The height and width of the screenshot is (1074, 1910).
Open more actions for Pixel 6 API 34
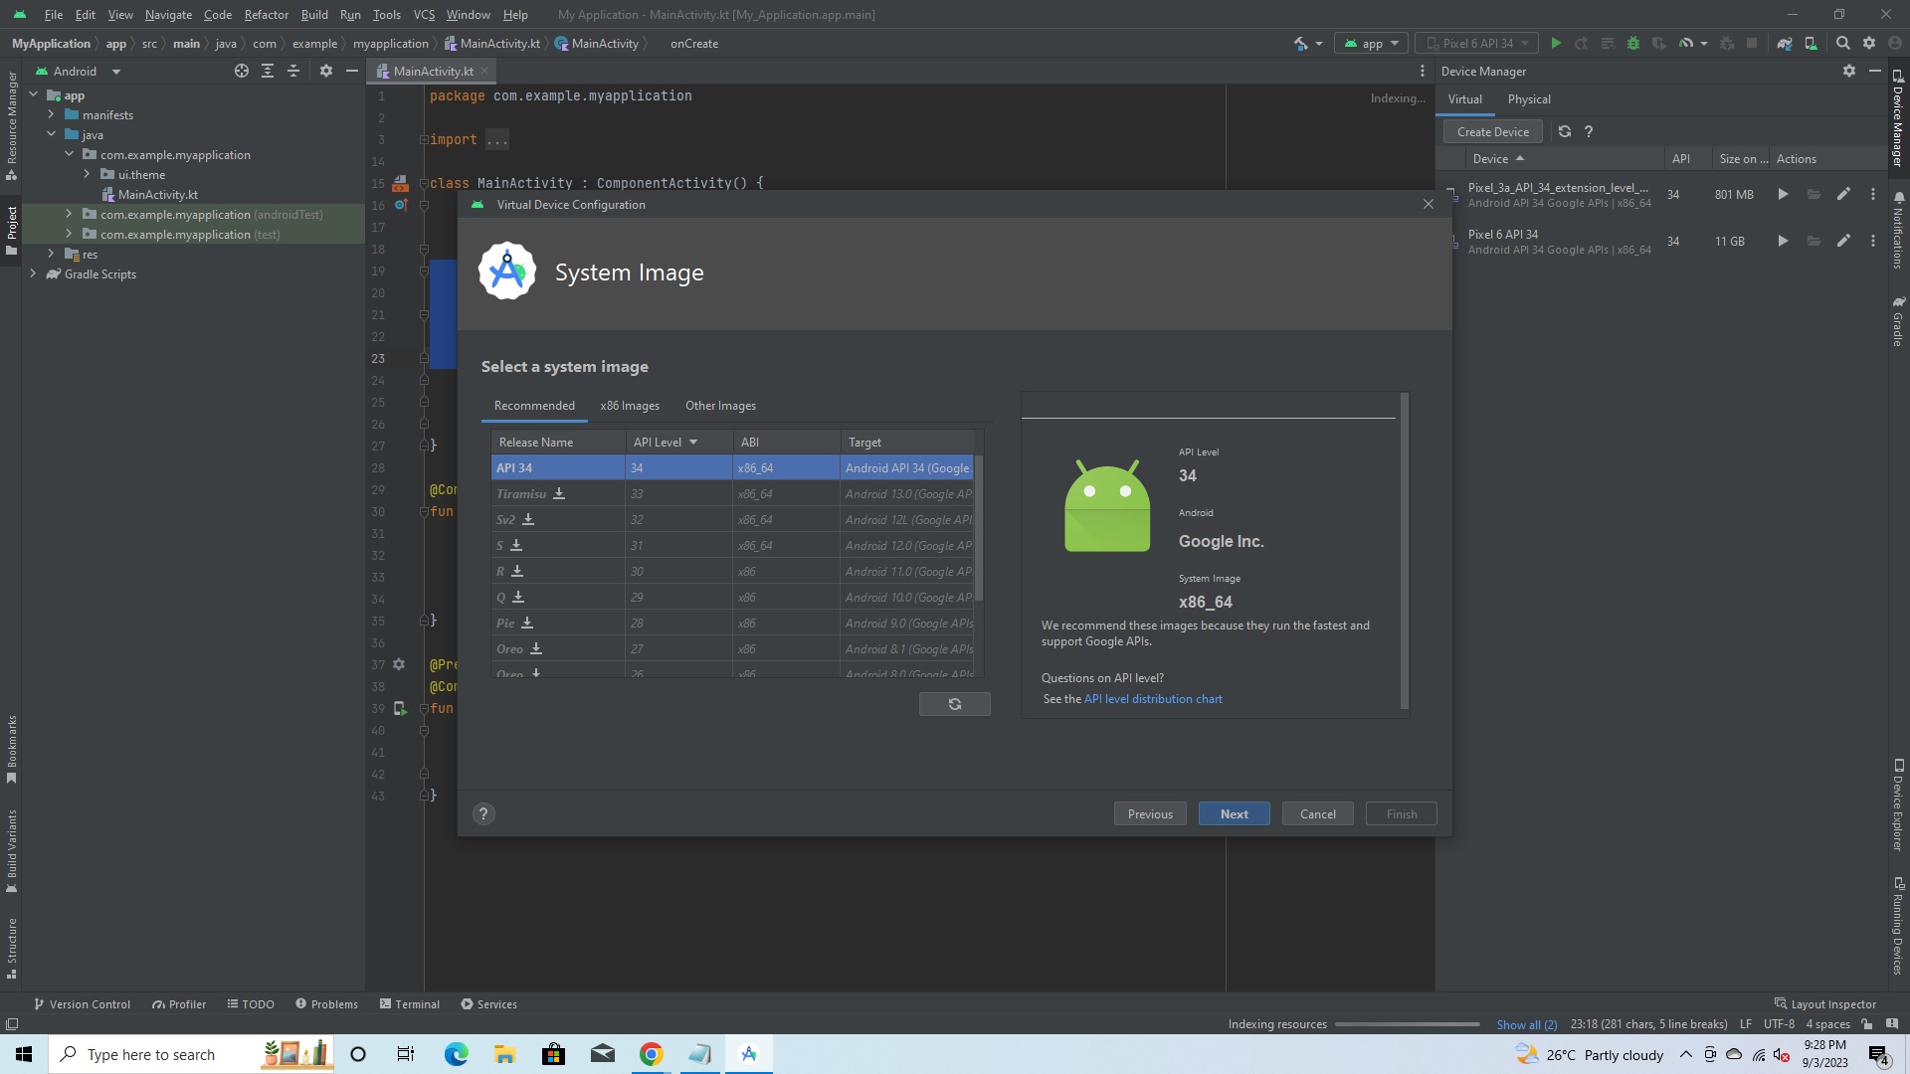[1873, 242]
